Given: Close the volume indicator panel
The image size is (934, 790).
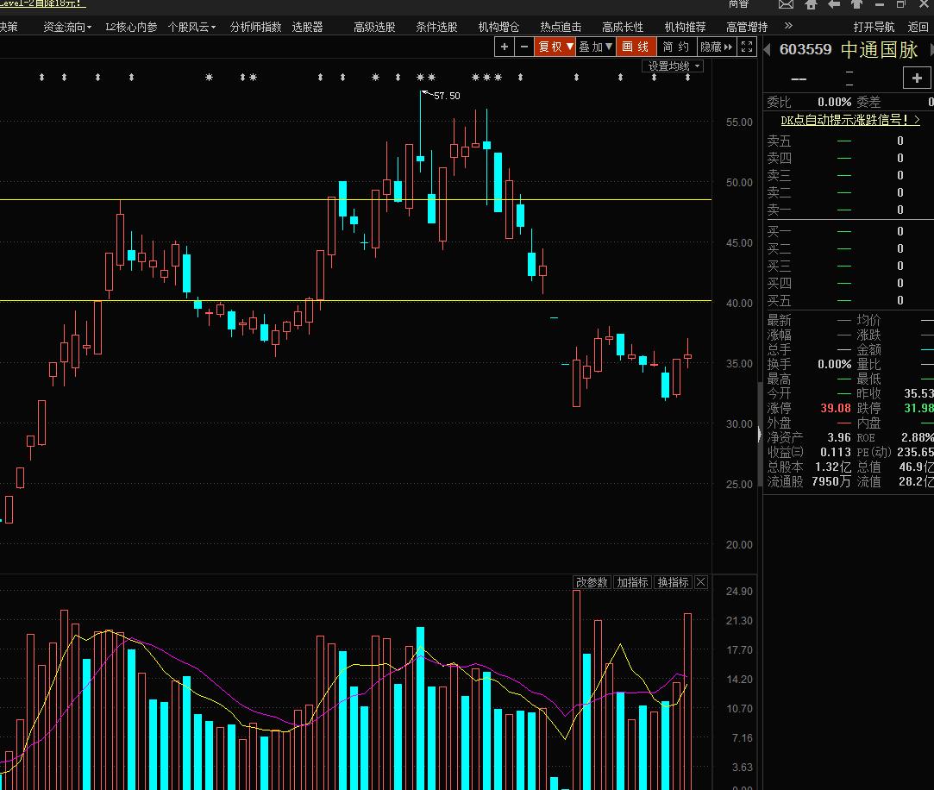Looking at the screenshot, I should click(701, 582).
